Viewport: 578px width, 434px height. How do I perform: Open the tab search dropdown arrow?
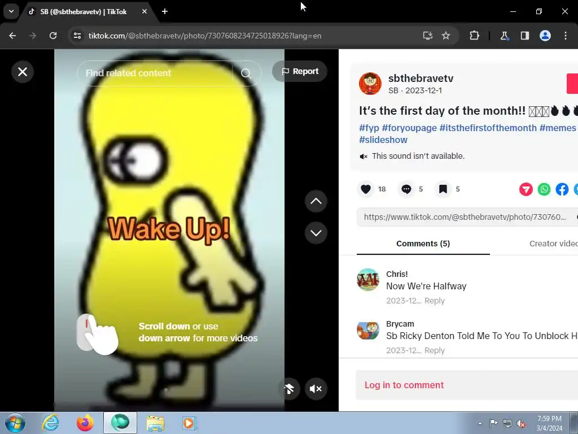11,11
